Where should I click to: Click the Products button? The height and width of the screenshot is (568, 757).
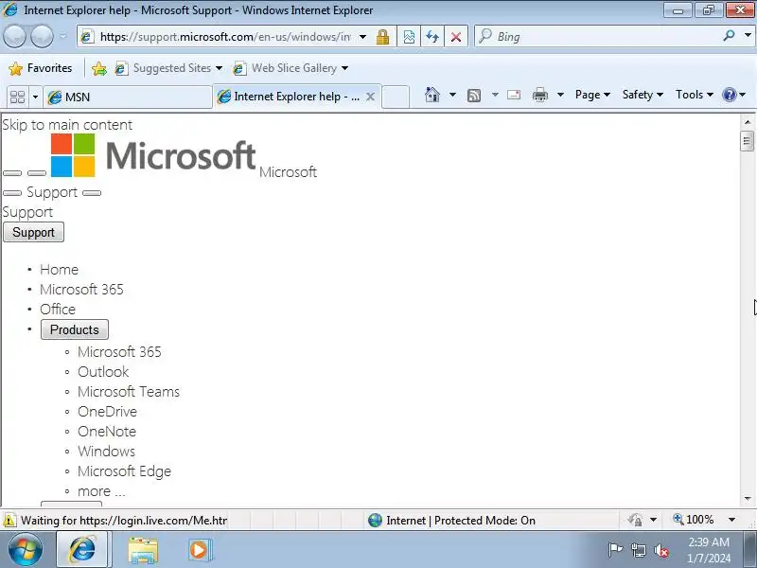point(75,329)
